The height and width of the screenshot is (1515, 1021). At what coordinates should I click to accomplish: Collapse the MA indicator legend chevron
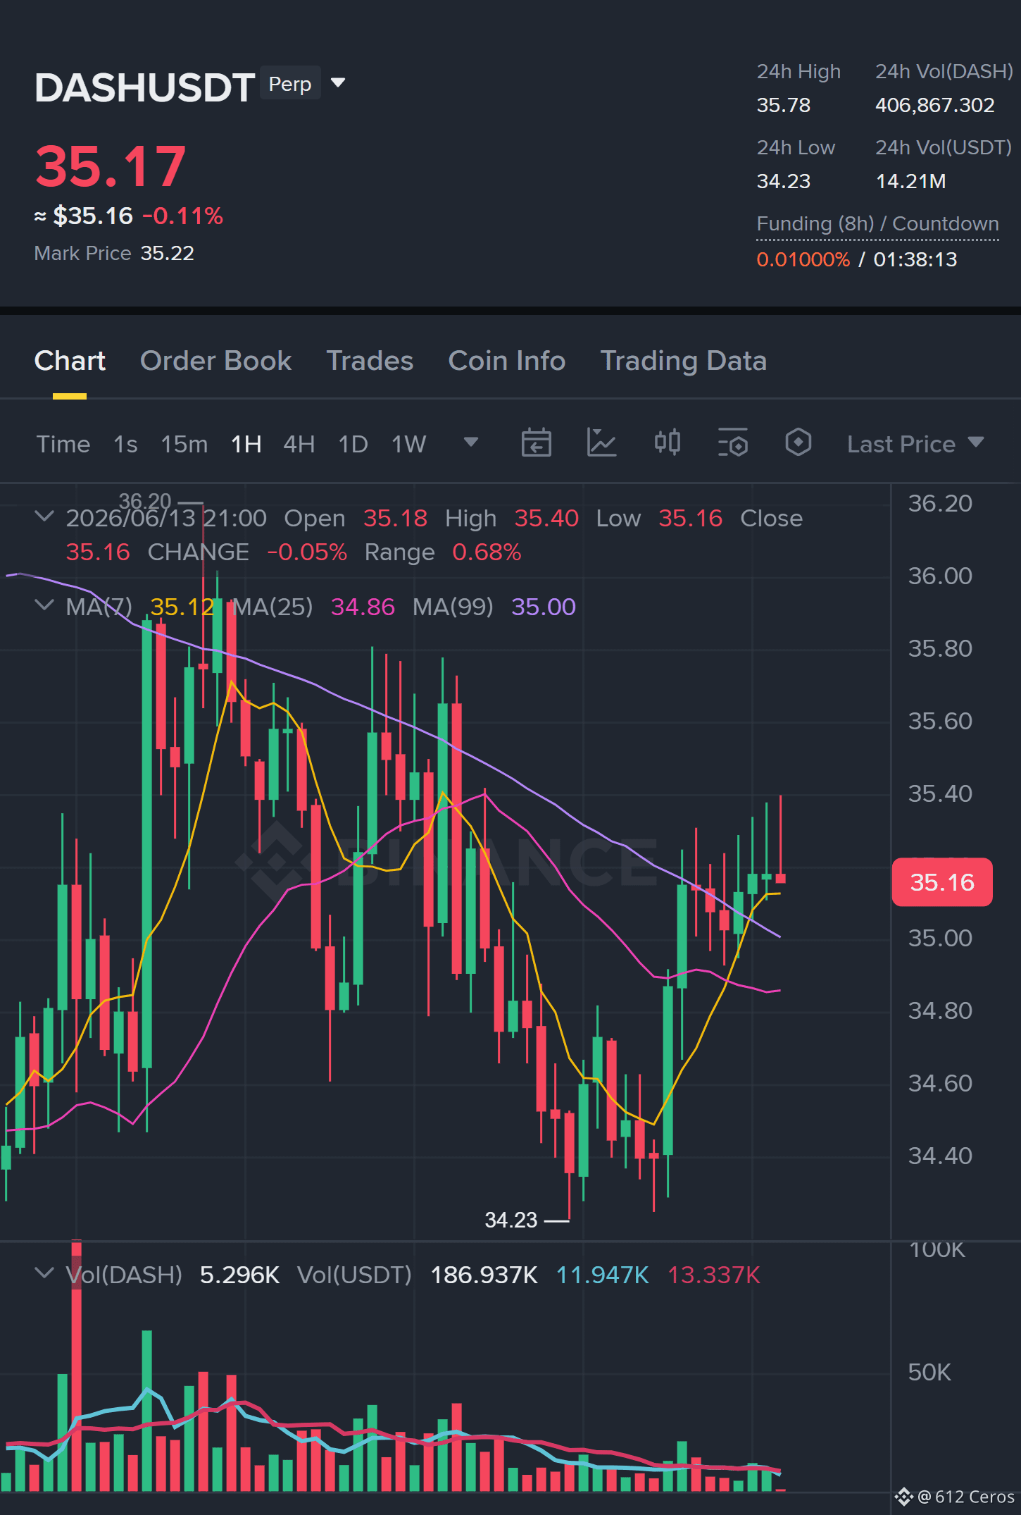point(44,605)
